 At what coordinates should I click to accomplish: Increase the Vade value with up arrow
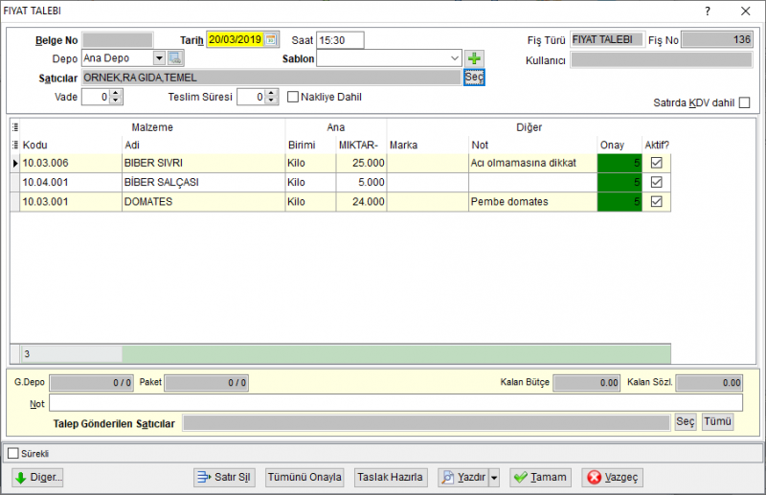(x=115, y=93)
